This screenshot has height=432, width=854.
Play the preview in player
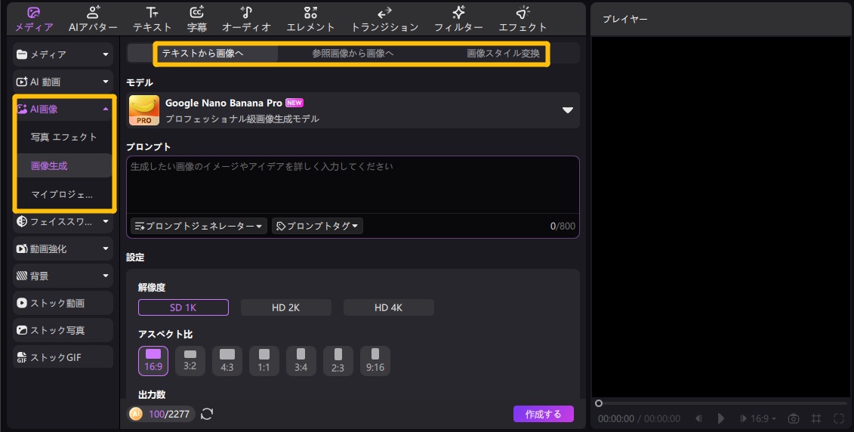pyautogui.click(x=720, y=418)
